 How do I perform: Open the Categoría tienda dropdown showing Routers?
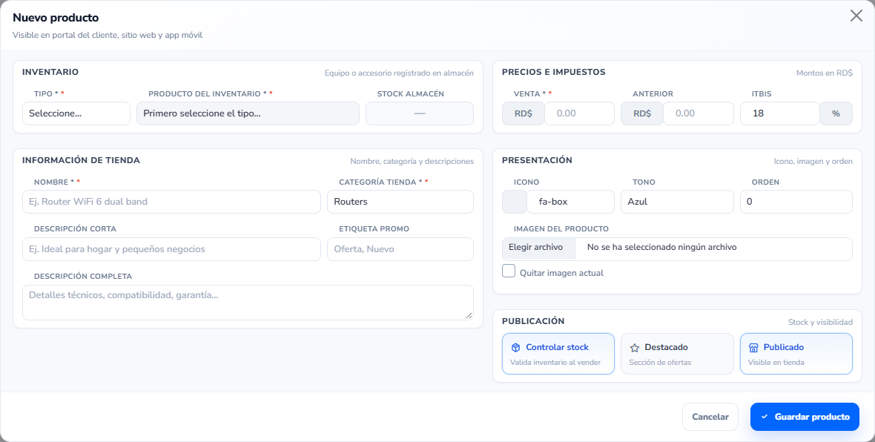[x=400, y=202]
